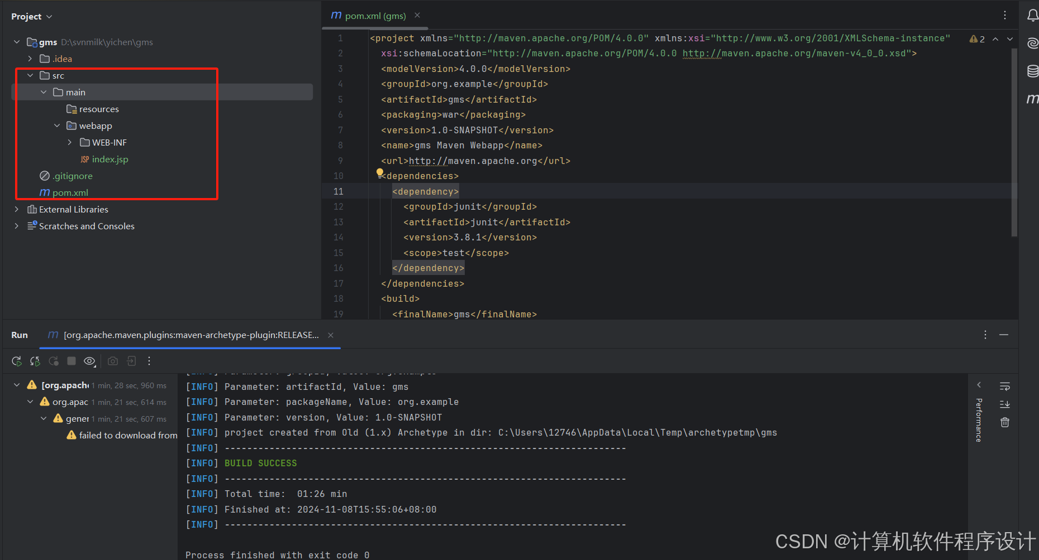Click the yellow intention bulb on line 10

point(380,173)
